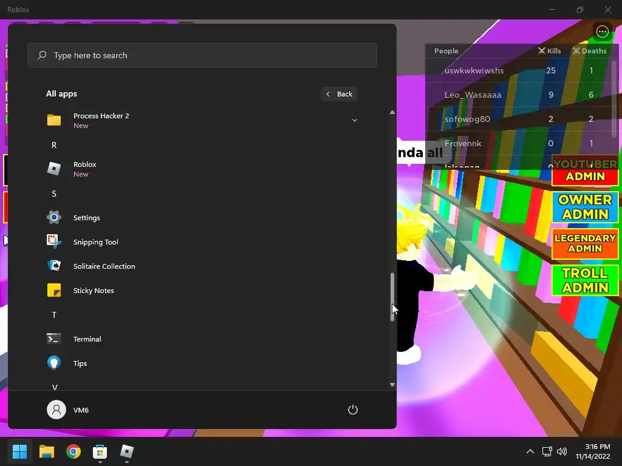Click the app list scrollbar thumb
The height and width of the screenshot is (466, 622).
point(392,296)
